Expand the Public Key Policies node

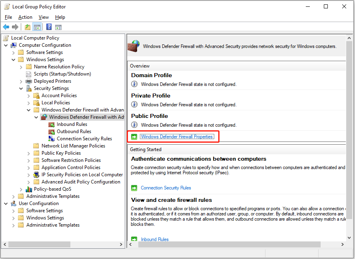click(28, 153)
